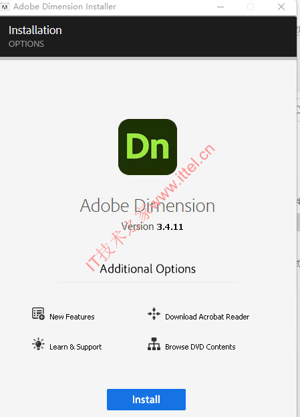300x417 pixels.
Task: Click the Additional Options heading
Action: click(x=148, y=269)
